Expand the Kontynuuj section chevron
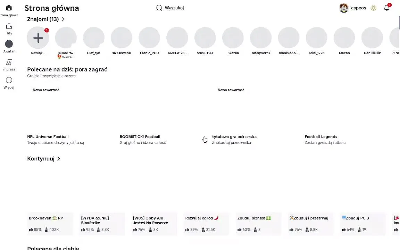Image resolution: width=400 pixels, height=250 pixels. point(59,159)
